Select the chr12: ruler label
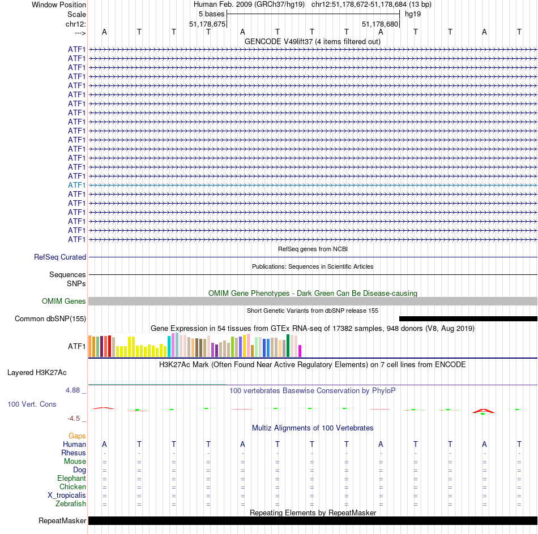 pyautogui.click(x=75, y=24)
